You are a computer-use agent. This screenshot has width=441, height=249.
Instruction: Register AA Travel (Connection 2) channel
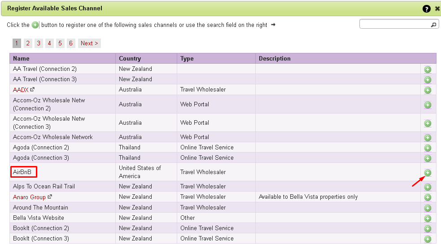(x=428, y=70)
